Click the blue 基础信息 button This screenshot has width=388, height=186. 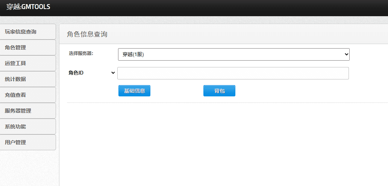pyautogui.click(x=134, y=91)
